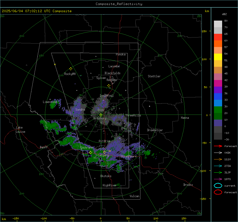
Task: Click the Calgary city label
Action: (103, 155)
